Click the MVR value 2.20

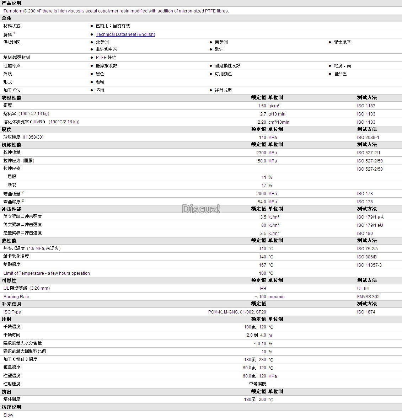(x=262, y=122)
